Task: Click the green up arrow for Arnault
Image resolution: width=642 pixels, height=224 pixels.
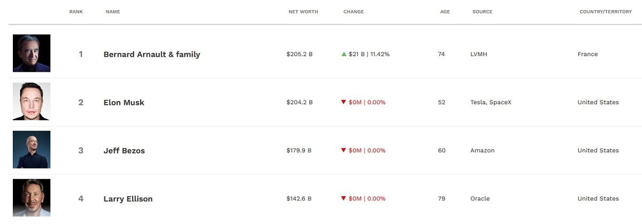Action: (x=344, y=54)
